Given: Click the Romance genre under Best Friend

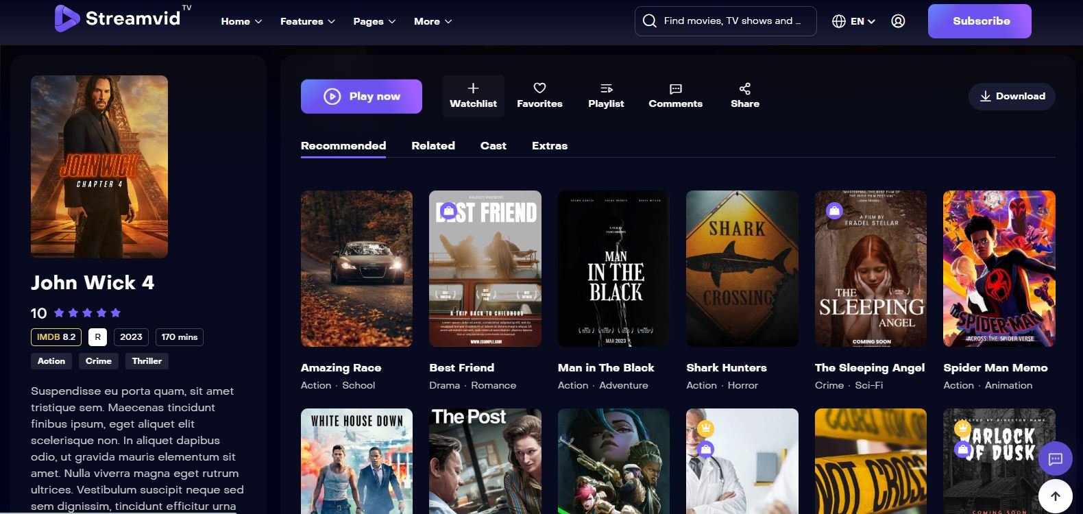Looking at the screenshot, I should pos(494,385).
